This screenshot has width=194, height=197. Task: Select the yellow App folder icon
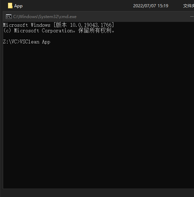click(x=10, y=6)
